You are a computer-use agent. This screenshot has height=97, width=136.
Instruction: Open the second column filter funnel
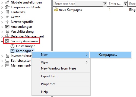[x=125, y=4]
